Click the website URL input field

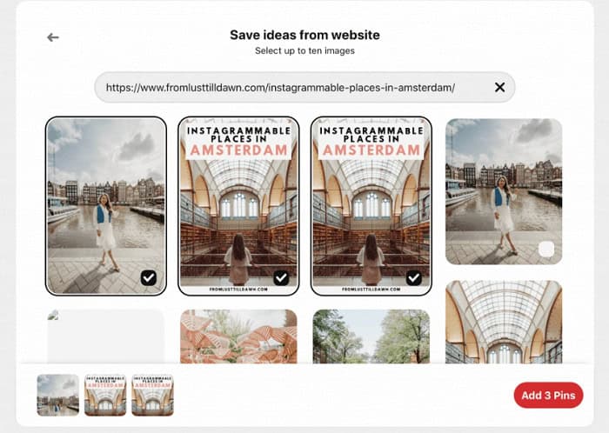(x=304, y=87)
